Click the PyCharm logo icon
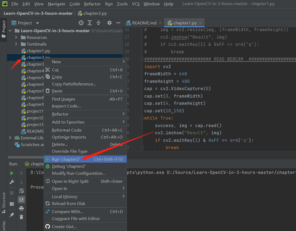 [5, 3]
